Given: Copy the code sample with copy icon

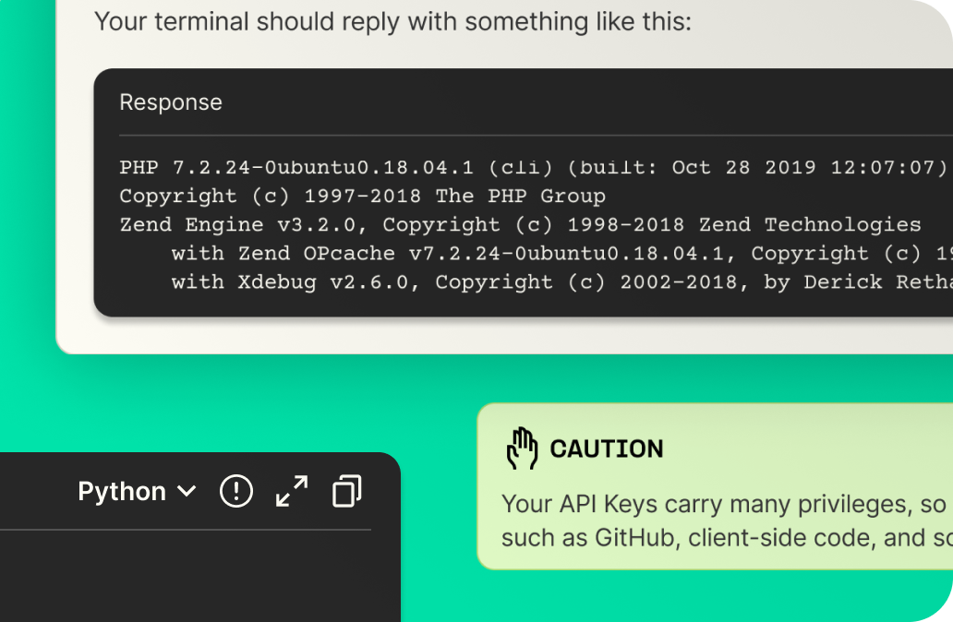Looking at the screenshot, I should 347,491.
